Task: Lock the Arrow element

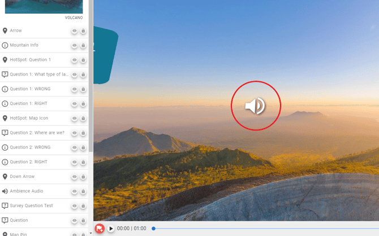Action: pos(83,31)
